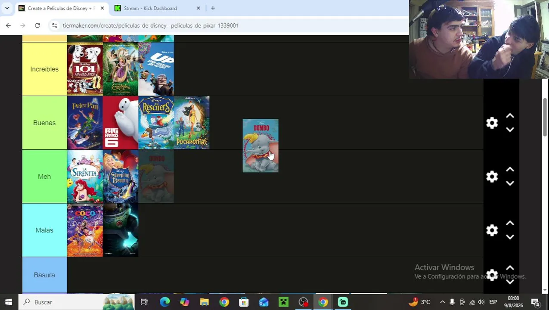Move Meh row down with arrow

pyautogui.click(x=510, y=183)
